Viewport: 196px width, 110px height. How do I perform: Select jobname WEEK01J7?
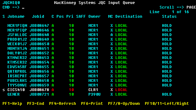[x=17, y=44]
